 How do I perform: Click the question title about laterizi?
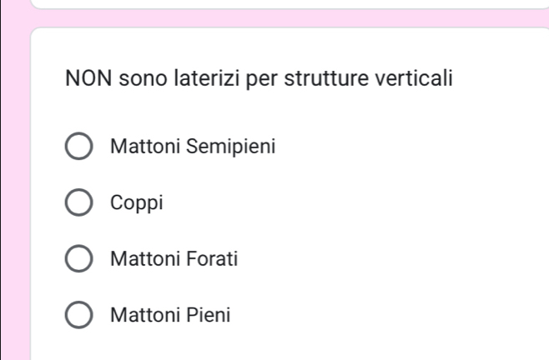click(259, 80)
